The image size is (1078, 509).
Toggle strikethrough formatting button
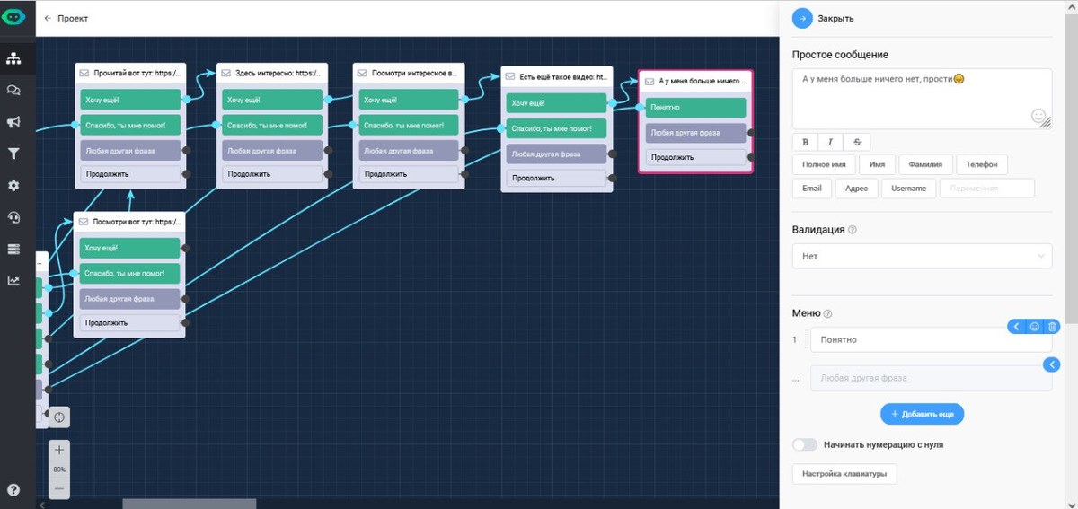(856, 142)
